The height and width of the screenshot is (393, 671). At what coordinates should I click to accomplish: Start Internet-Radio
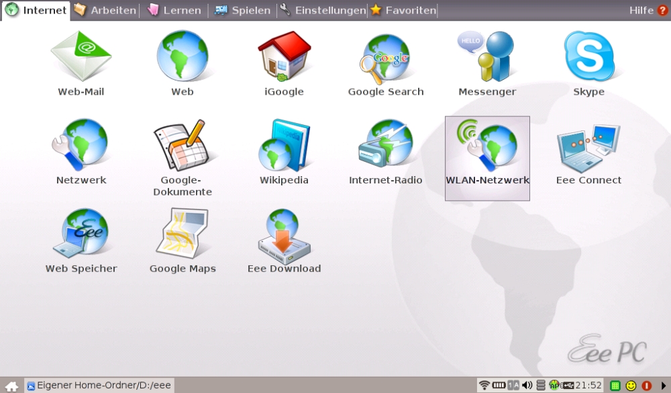(386, 144)
